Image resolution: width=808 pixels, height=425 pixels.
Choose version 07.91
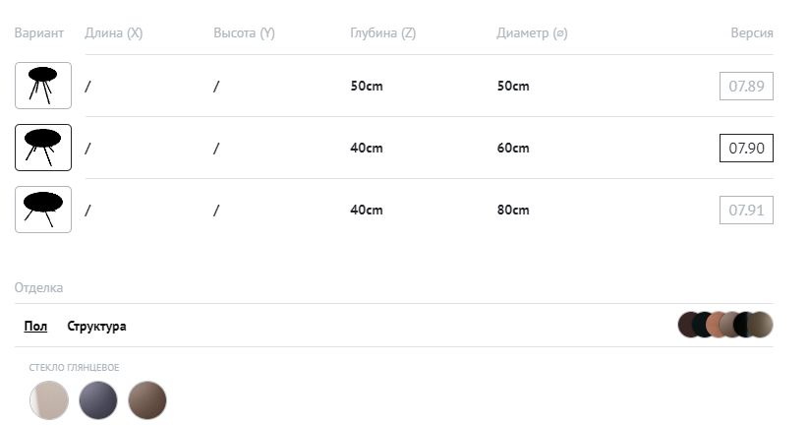[746, 210]
